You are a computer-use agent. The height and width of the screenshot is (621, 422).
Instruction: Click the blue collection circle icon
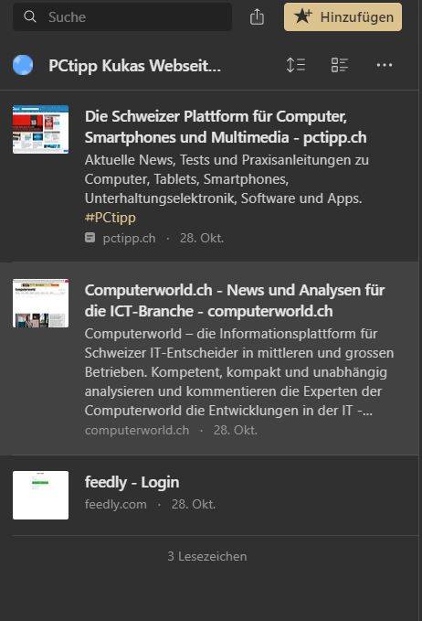pyautogui.click(x=23, y=65)
